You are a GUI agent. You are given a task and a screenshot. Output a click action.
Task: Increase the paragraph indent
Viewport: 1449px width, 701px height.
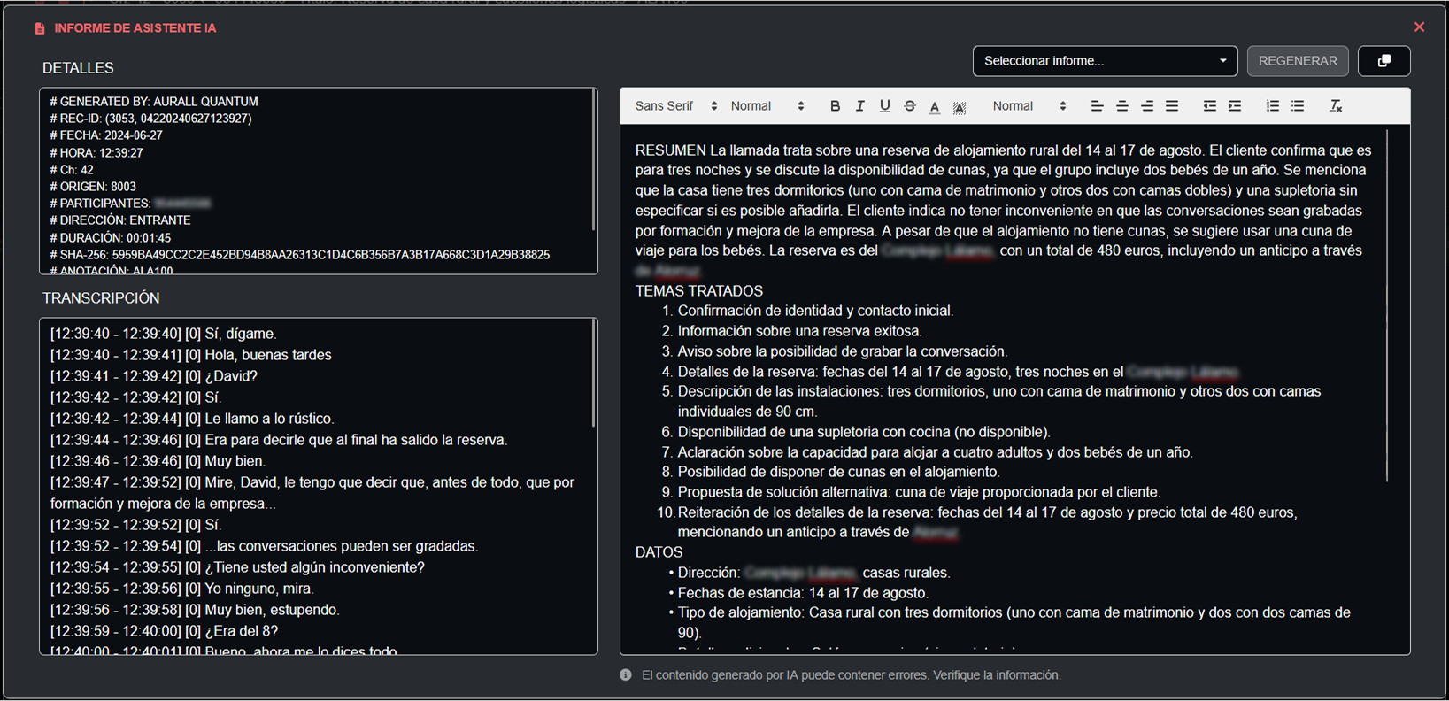(x=1235, y=106)
